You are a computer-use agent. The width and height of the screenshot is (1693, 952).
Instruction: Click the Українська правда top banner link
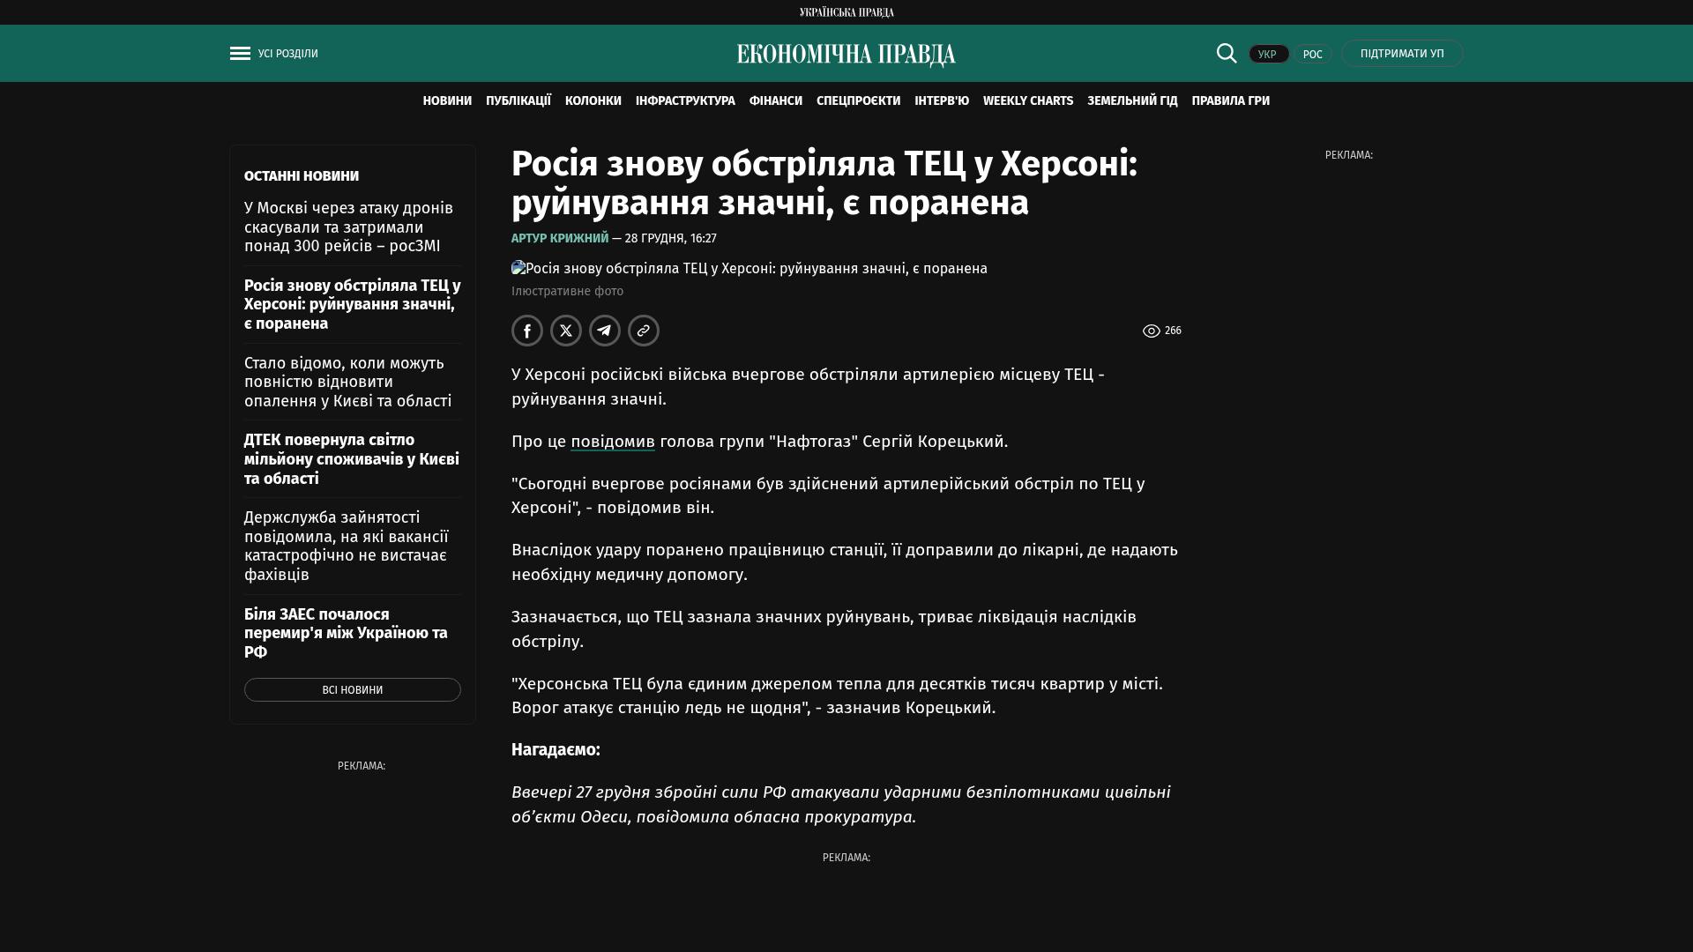[x=846, y=12]
